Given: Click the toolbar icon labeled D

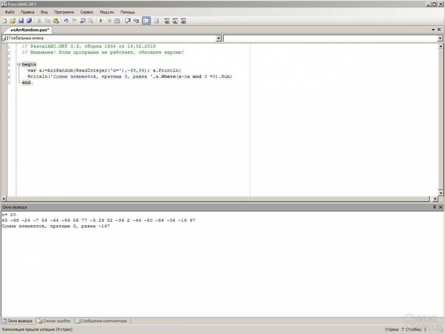Looking at the screenshot, I should point(167,21).
